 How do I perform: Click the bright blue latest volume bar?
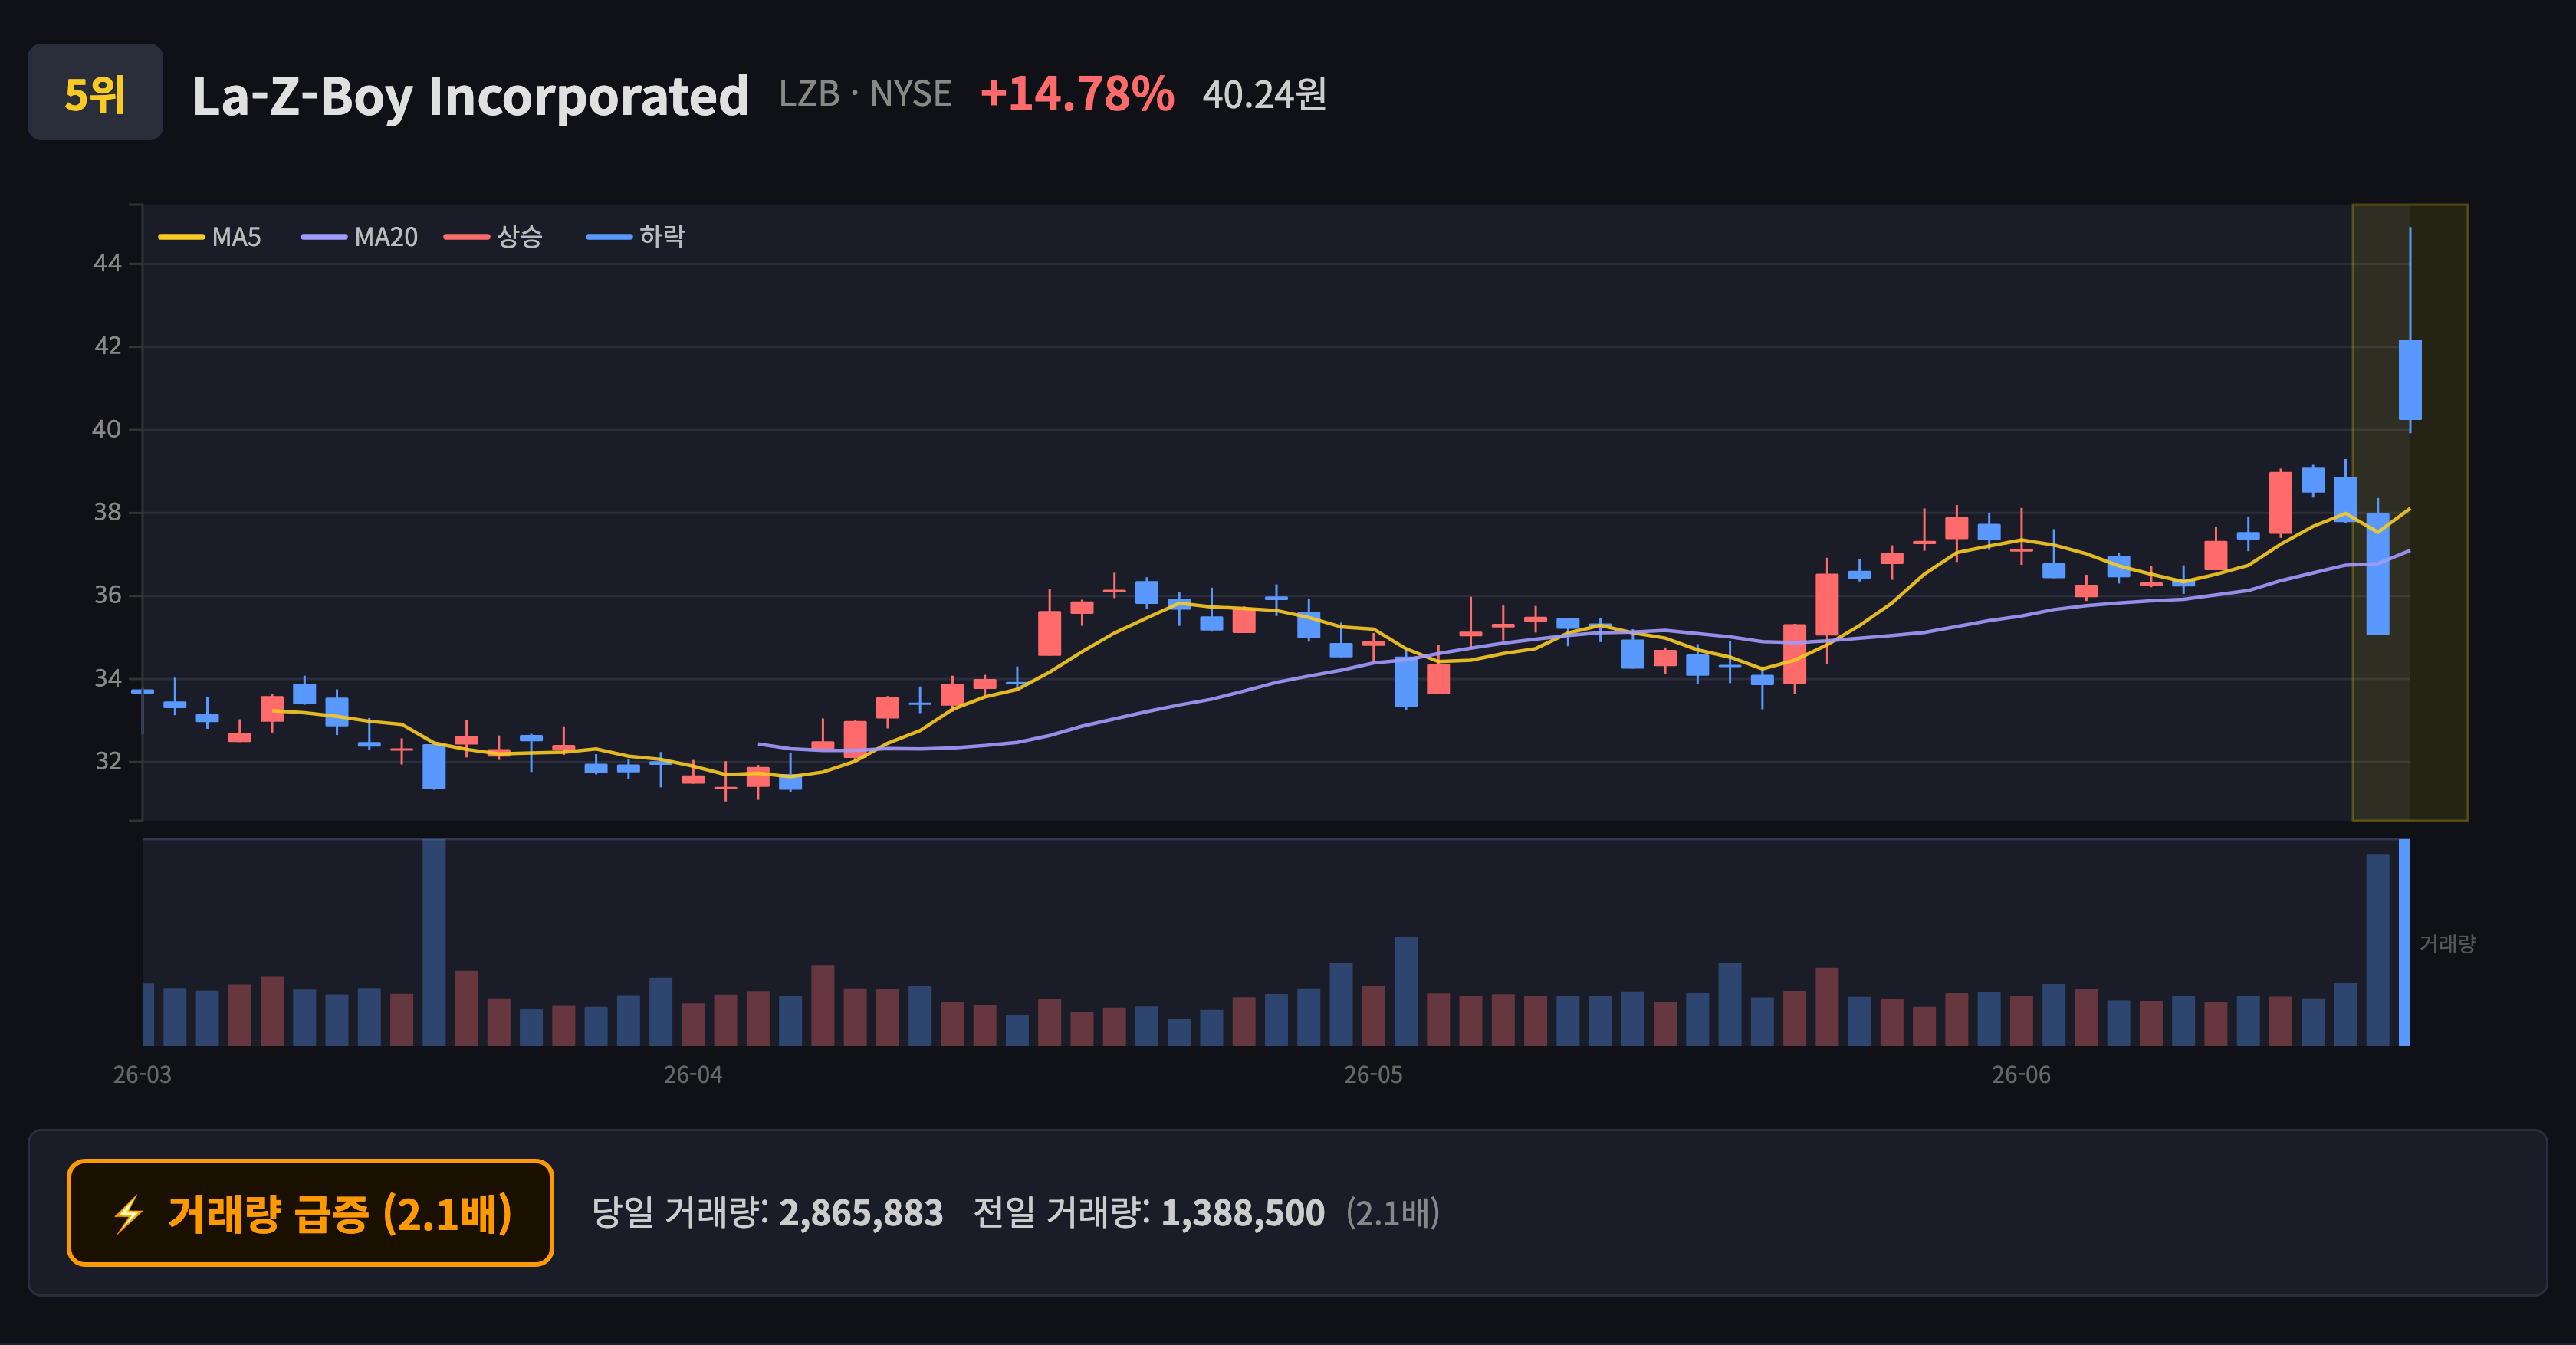tap(2405, 943)
